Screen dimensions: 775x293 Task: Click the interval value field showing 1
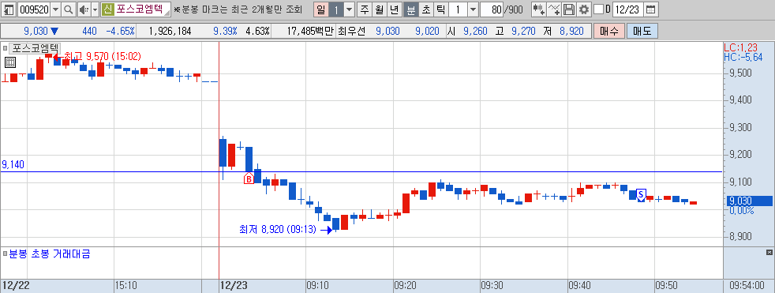[458, 9]
